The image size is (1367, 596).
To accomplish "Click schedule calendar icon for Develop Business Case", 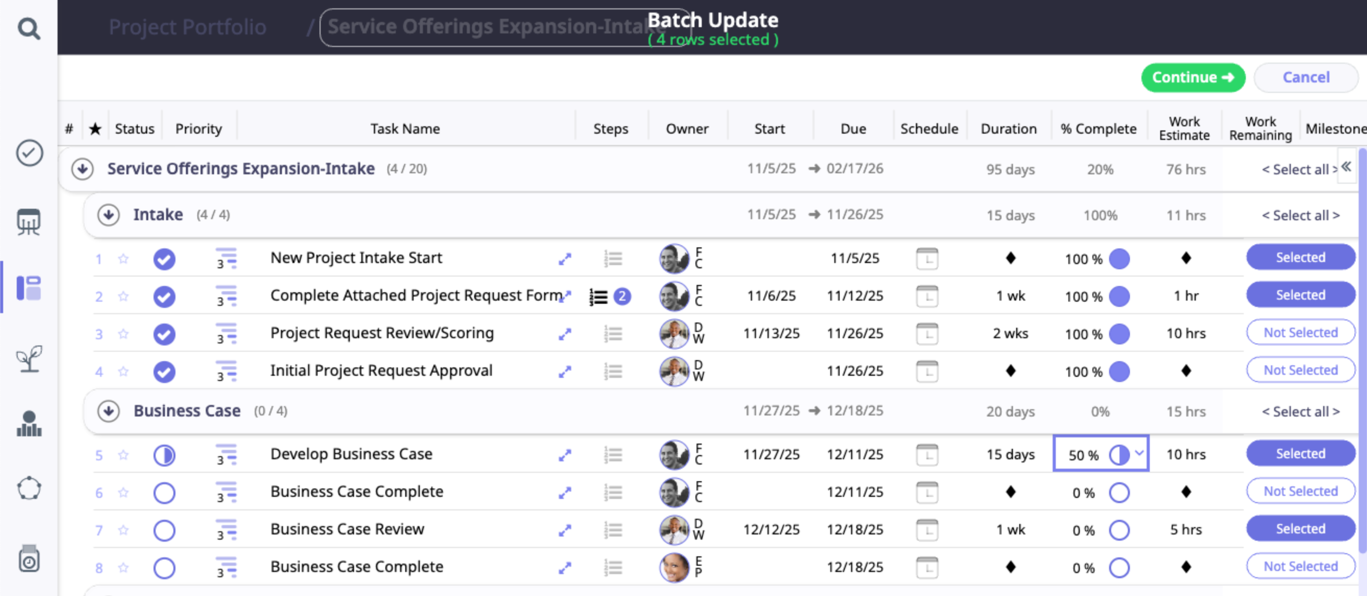I will coord(926,455).
